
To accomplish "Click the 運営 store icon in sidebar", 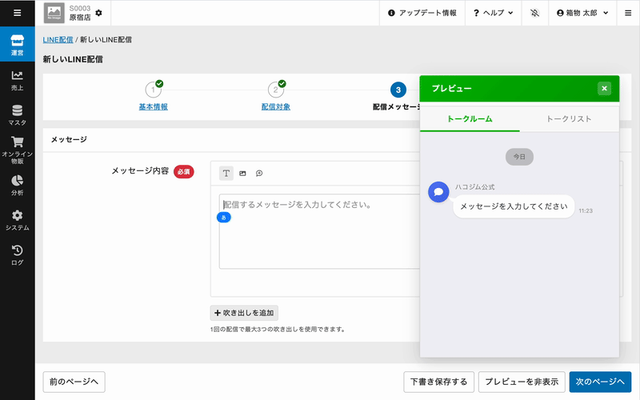I will coord(17,45).
